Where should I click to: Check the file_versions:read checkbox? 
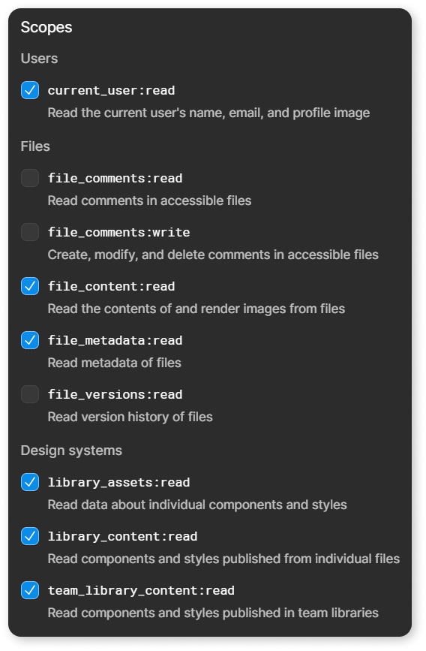[x=30, y=394]
